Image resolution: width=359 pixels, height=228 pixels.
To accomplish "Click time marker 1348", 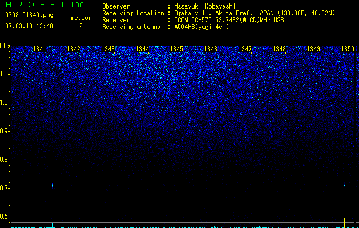I will (279, 49).
